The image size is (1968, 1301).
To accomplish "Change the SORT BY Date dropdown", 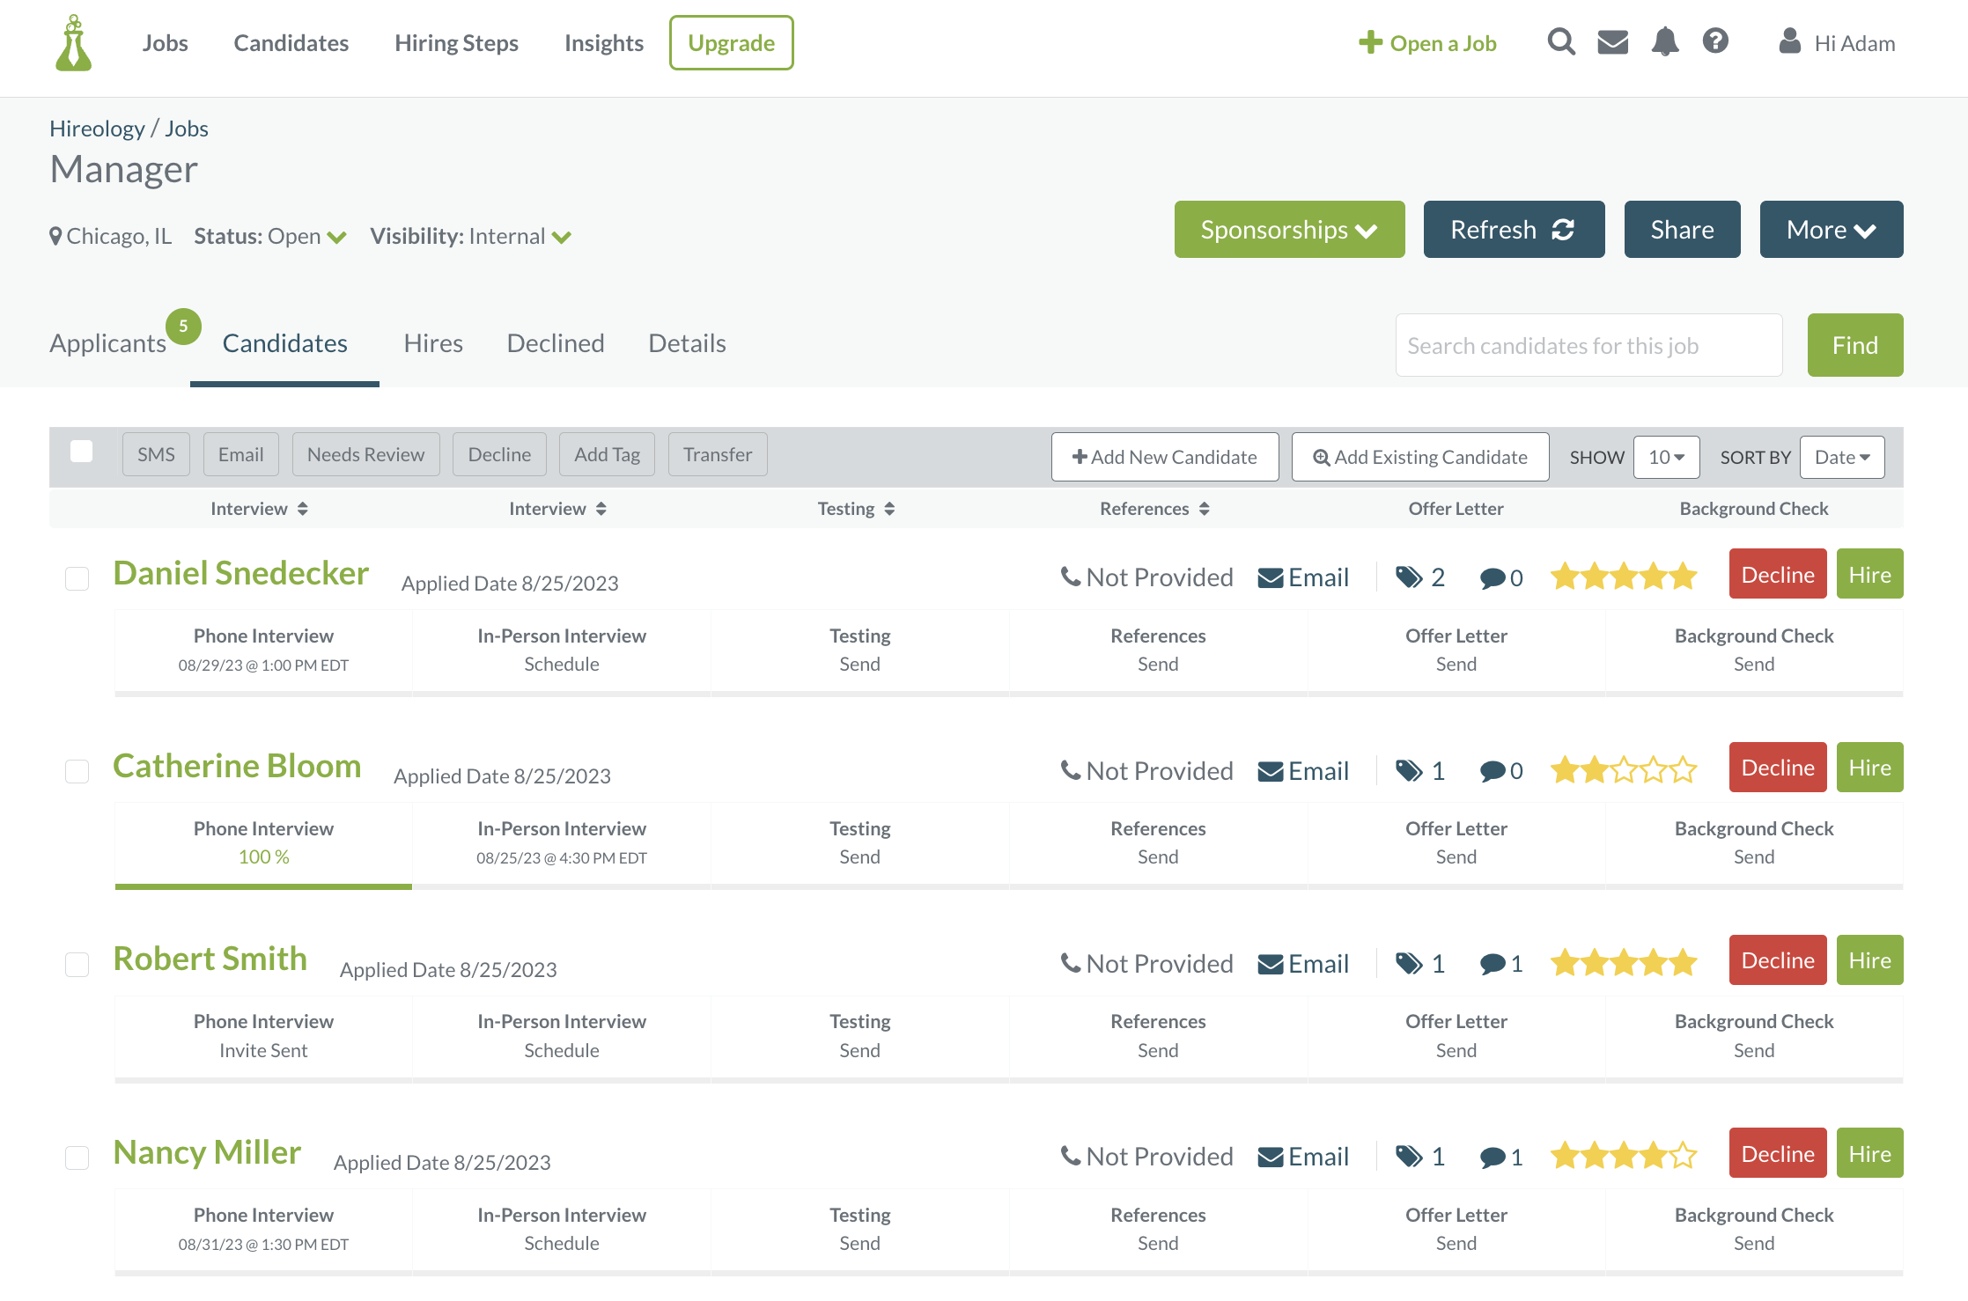I will tap(1842, 457).
